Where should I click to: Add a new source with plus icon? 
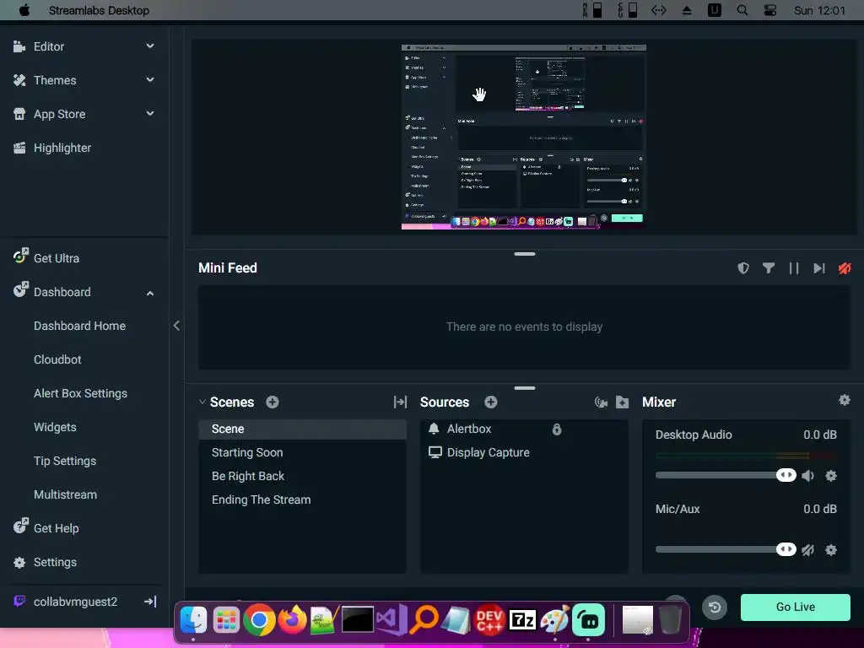(491, 402)
